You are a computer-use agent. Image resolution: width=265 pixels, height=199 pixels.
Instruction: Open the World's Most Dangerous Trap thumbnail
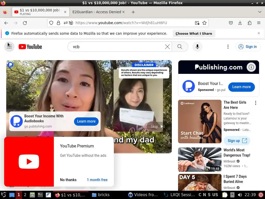pyautogui.click(x=200, y=160)
